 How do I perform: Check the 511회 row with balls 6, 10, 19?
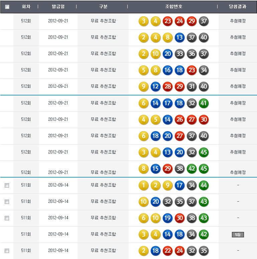point(7,218)
